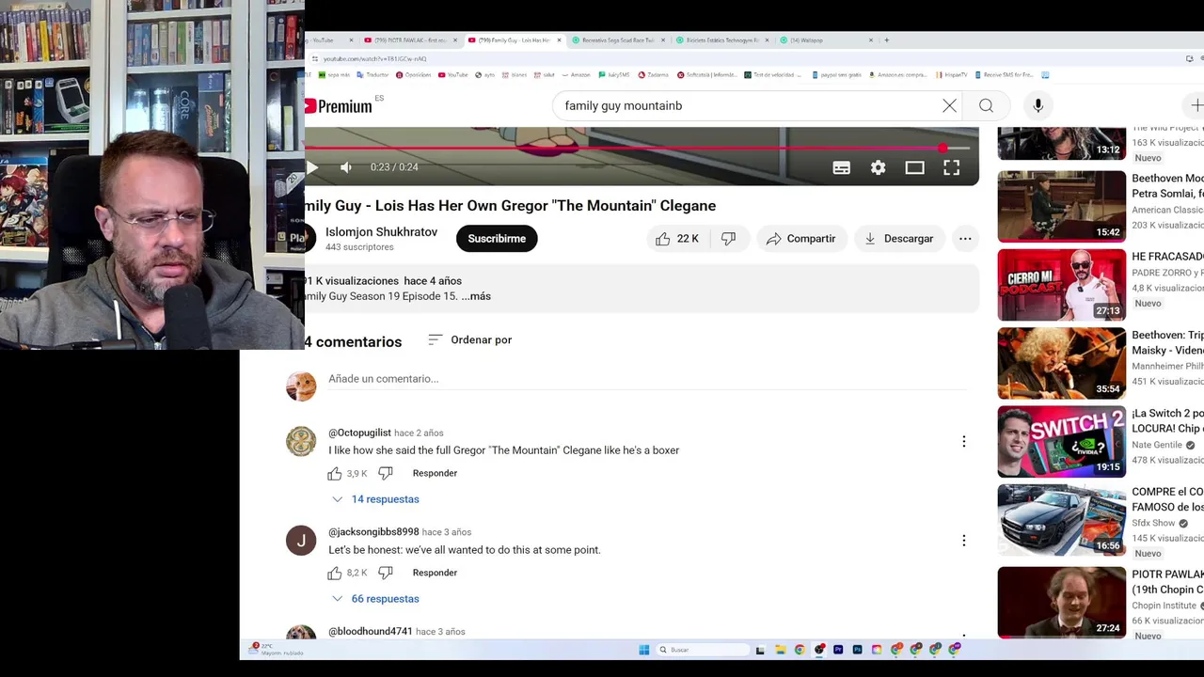Open the Zadarma bookmark
Viewport: 1204px width, 677px height.
(x=653, y=75)
